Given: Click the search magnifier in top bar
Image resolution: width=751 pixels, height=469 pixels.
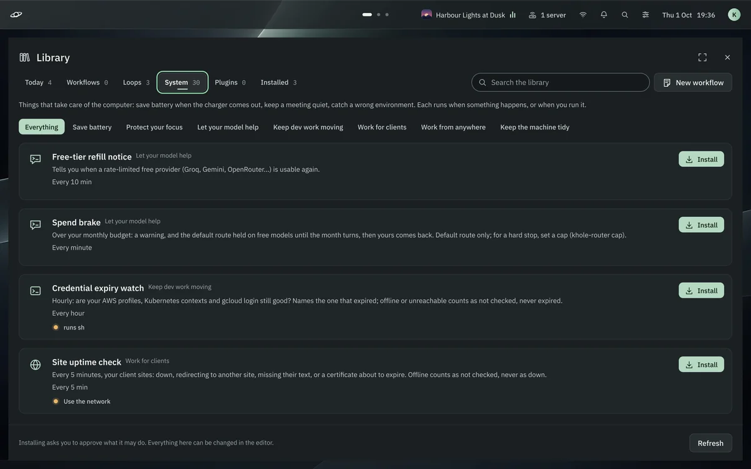Looking at the screenshot, I should coord(625,14).
